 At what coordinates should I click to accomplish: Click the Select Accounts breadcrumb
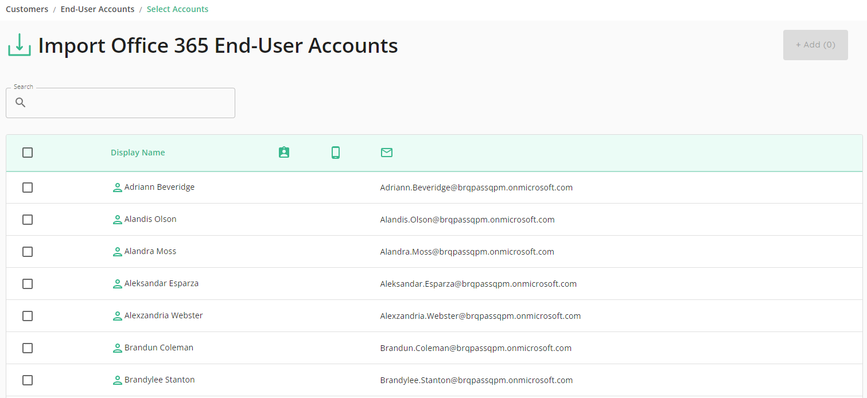tap(178, 9)
